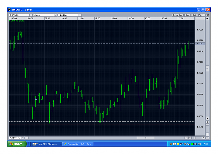Screen dimensions: 218x154
Task: Click the upper dashed horizontal price line
Action: pos(102,44)
